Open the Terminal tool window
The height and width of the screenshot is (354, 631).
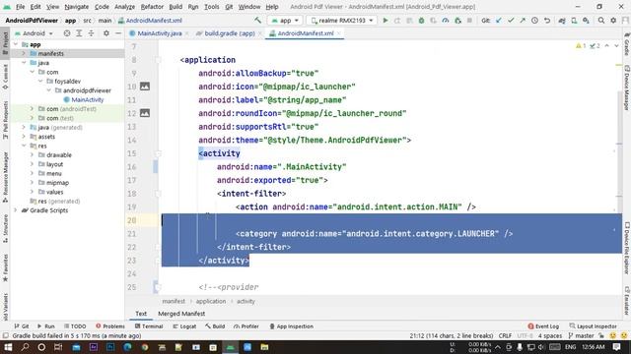[149, 326]
